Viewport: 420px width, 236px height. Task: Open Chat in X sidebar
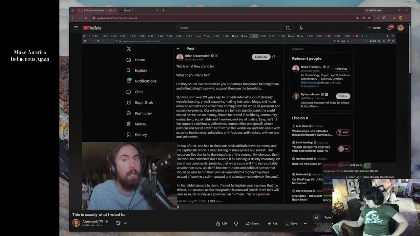pos(135,92)
